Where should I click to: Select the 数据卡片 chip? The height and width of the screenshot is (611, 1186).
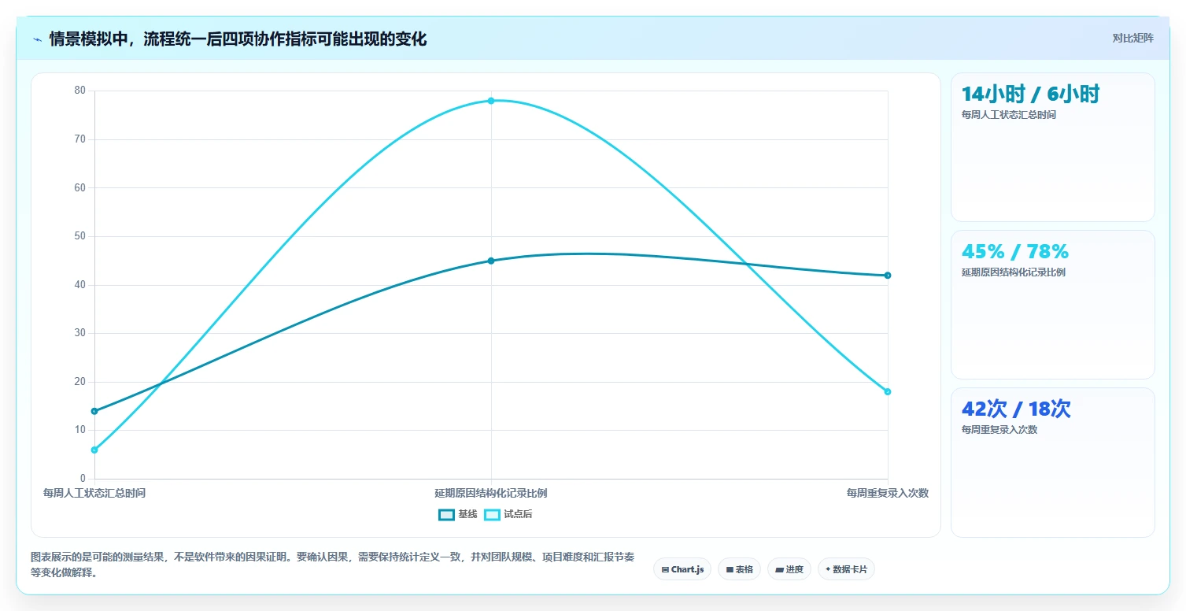coord(846,569)
